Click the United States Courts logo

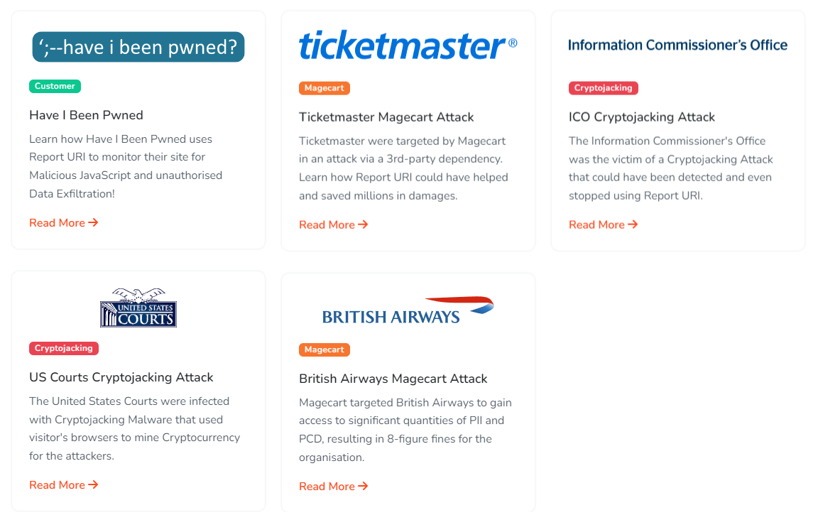coord(138,308)
